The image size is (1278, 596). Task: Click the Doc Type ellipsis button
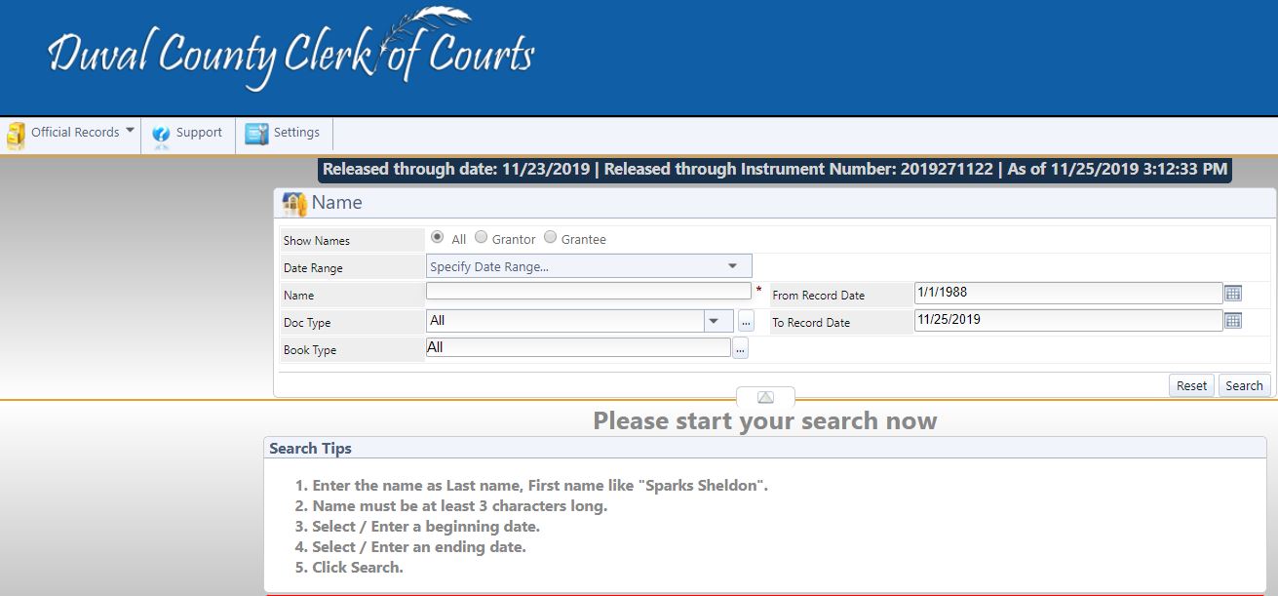click(x=746, y=321)
